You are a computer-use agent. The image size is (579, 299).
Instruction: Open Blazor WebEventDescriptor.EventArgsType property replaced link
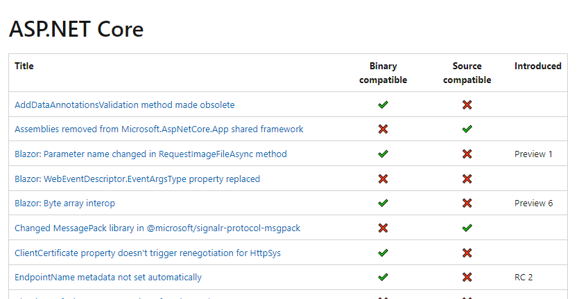(x=137, y=179)
